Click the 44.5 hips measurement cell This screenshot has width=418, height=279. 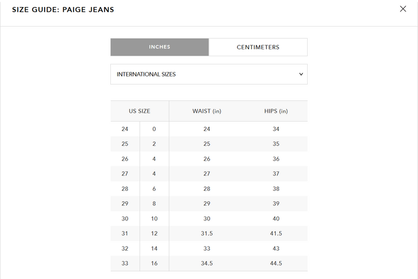[x=276, y=263]
